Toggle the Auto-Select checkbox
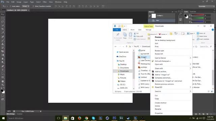 [x=10, y=6]
